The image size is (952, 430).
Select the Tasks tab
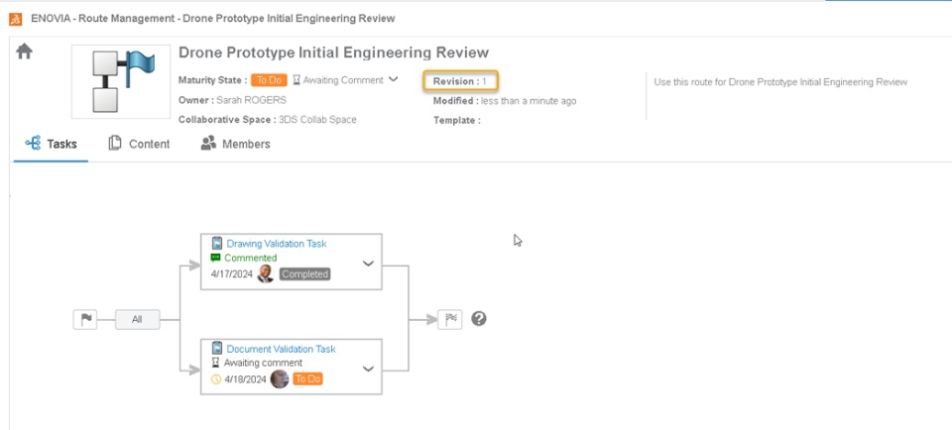(x=52, y=144)
